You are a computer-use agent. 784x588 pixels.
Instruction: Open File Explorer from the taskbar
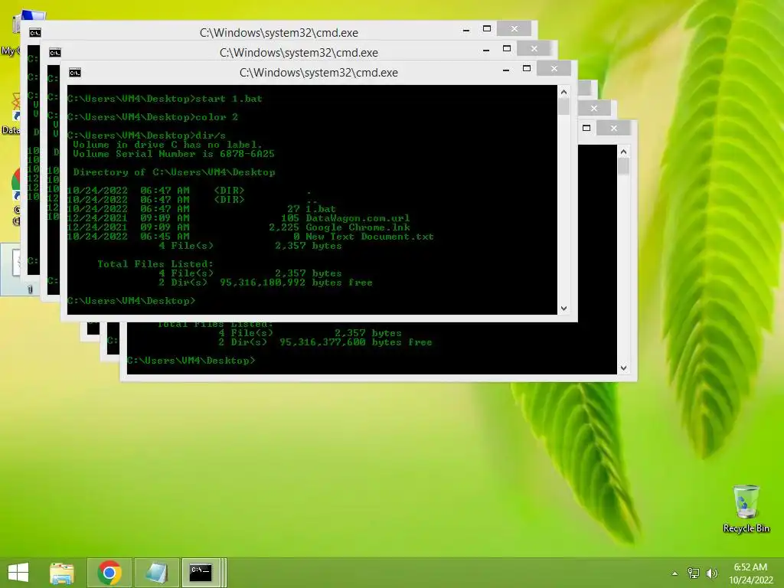point(62,573)
